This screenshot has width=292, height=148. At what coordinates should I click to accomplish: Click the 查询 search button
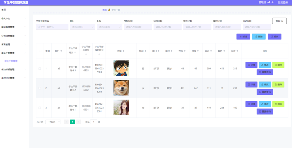pyautogui.click(x=279, y=21)
